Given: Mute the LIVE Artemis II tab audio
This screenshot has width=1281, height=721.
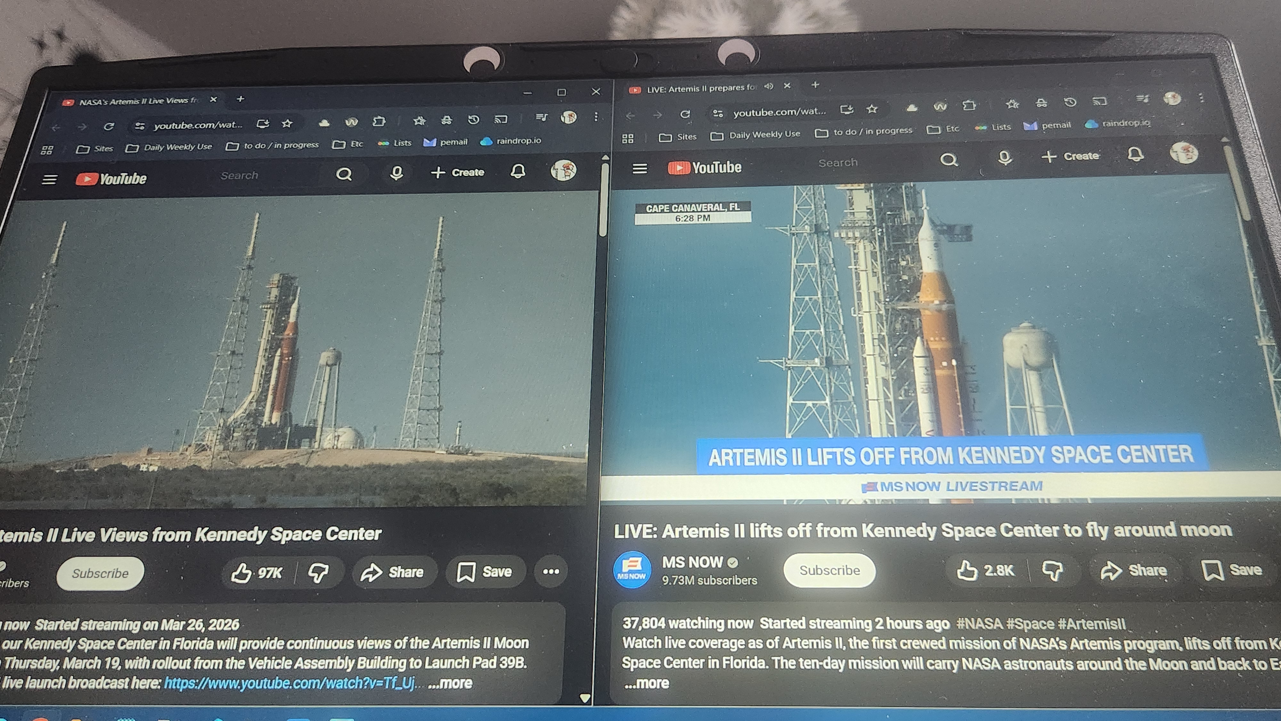Looking at the screenshot, I should point(768,86).
